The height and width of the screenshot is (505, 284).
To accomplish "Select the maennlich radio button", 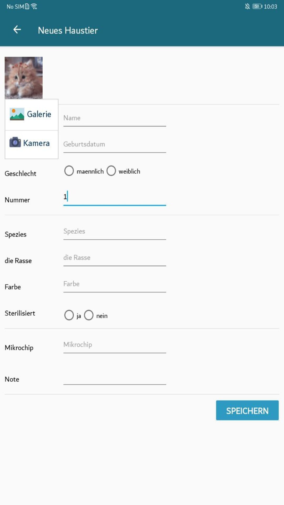I will click(69, 171).
